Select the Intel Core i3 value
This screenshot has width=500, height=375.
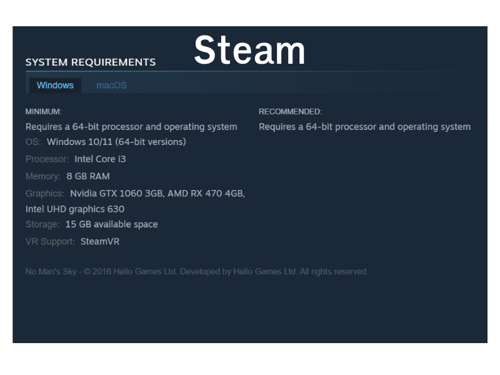point(100,159)
